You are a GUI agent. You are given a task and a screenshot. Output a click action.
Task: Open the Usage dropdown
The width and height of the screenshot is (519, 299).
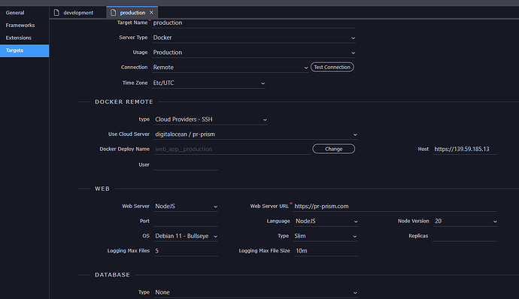254,53
